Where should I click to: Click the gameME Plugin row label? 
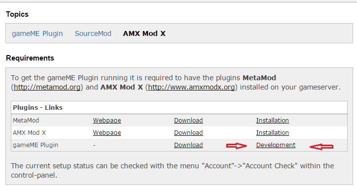[x=35, y=145]
